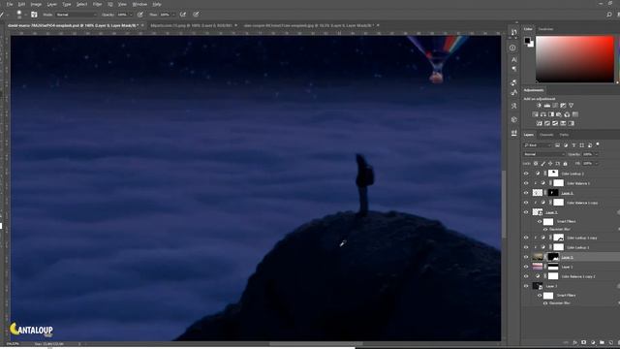Lock image pixels brush icon

pos(543,164)
